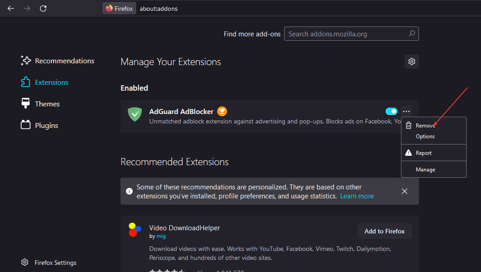Screen dimensions: 481x272
Task: Click the browser forward arrow
Action: [27, 9]
